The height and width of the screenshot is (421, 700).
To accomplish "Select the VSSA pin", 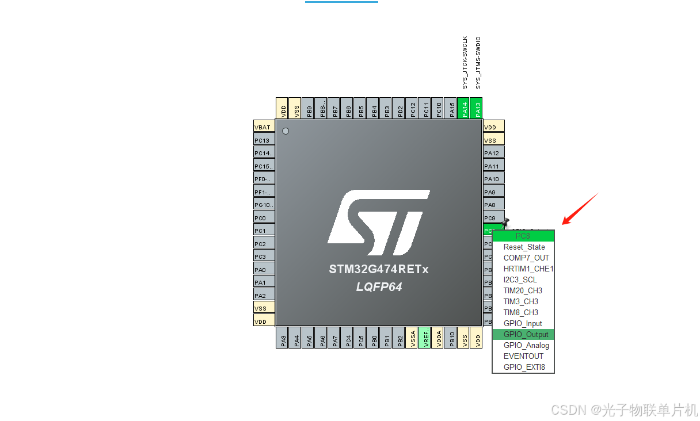I will 412,338.
